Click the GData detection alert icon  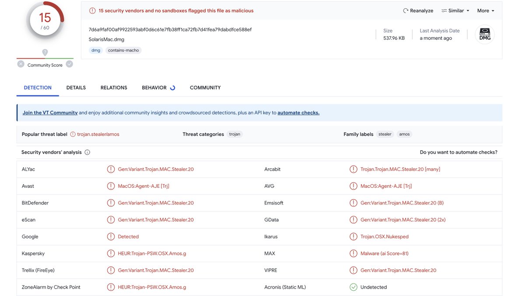coord(353,220)
